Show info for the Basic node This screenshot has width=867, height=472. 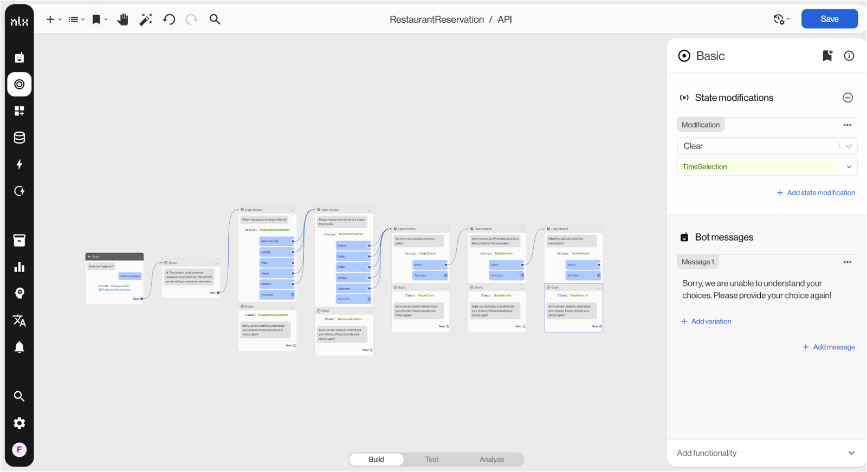849,56
